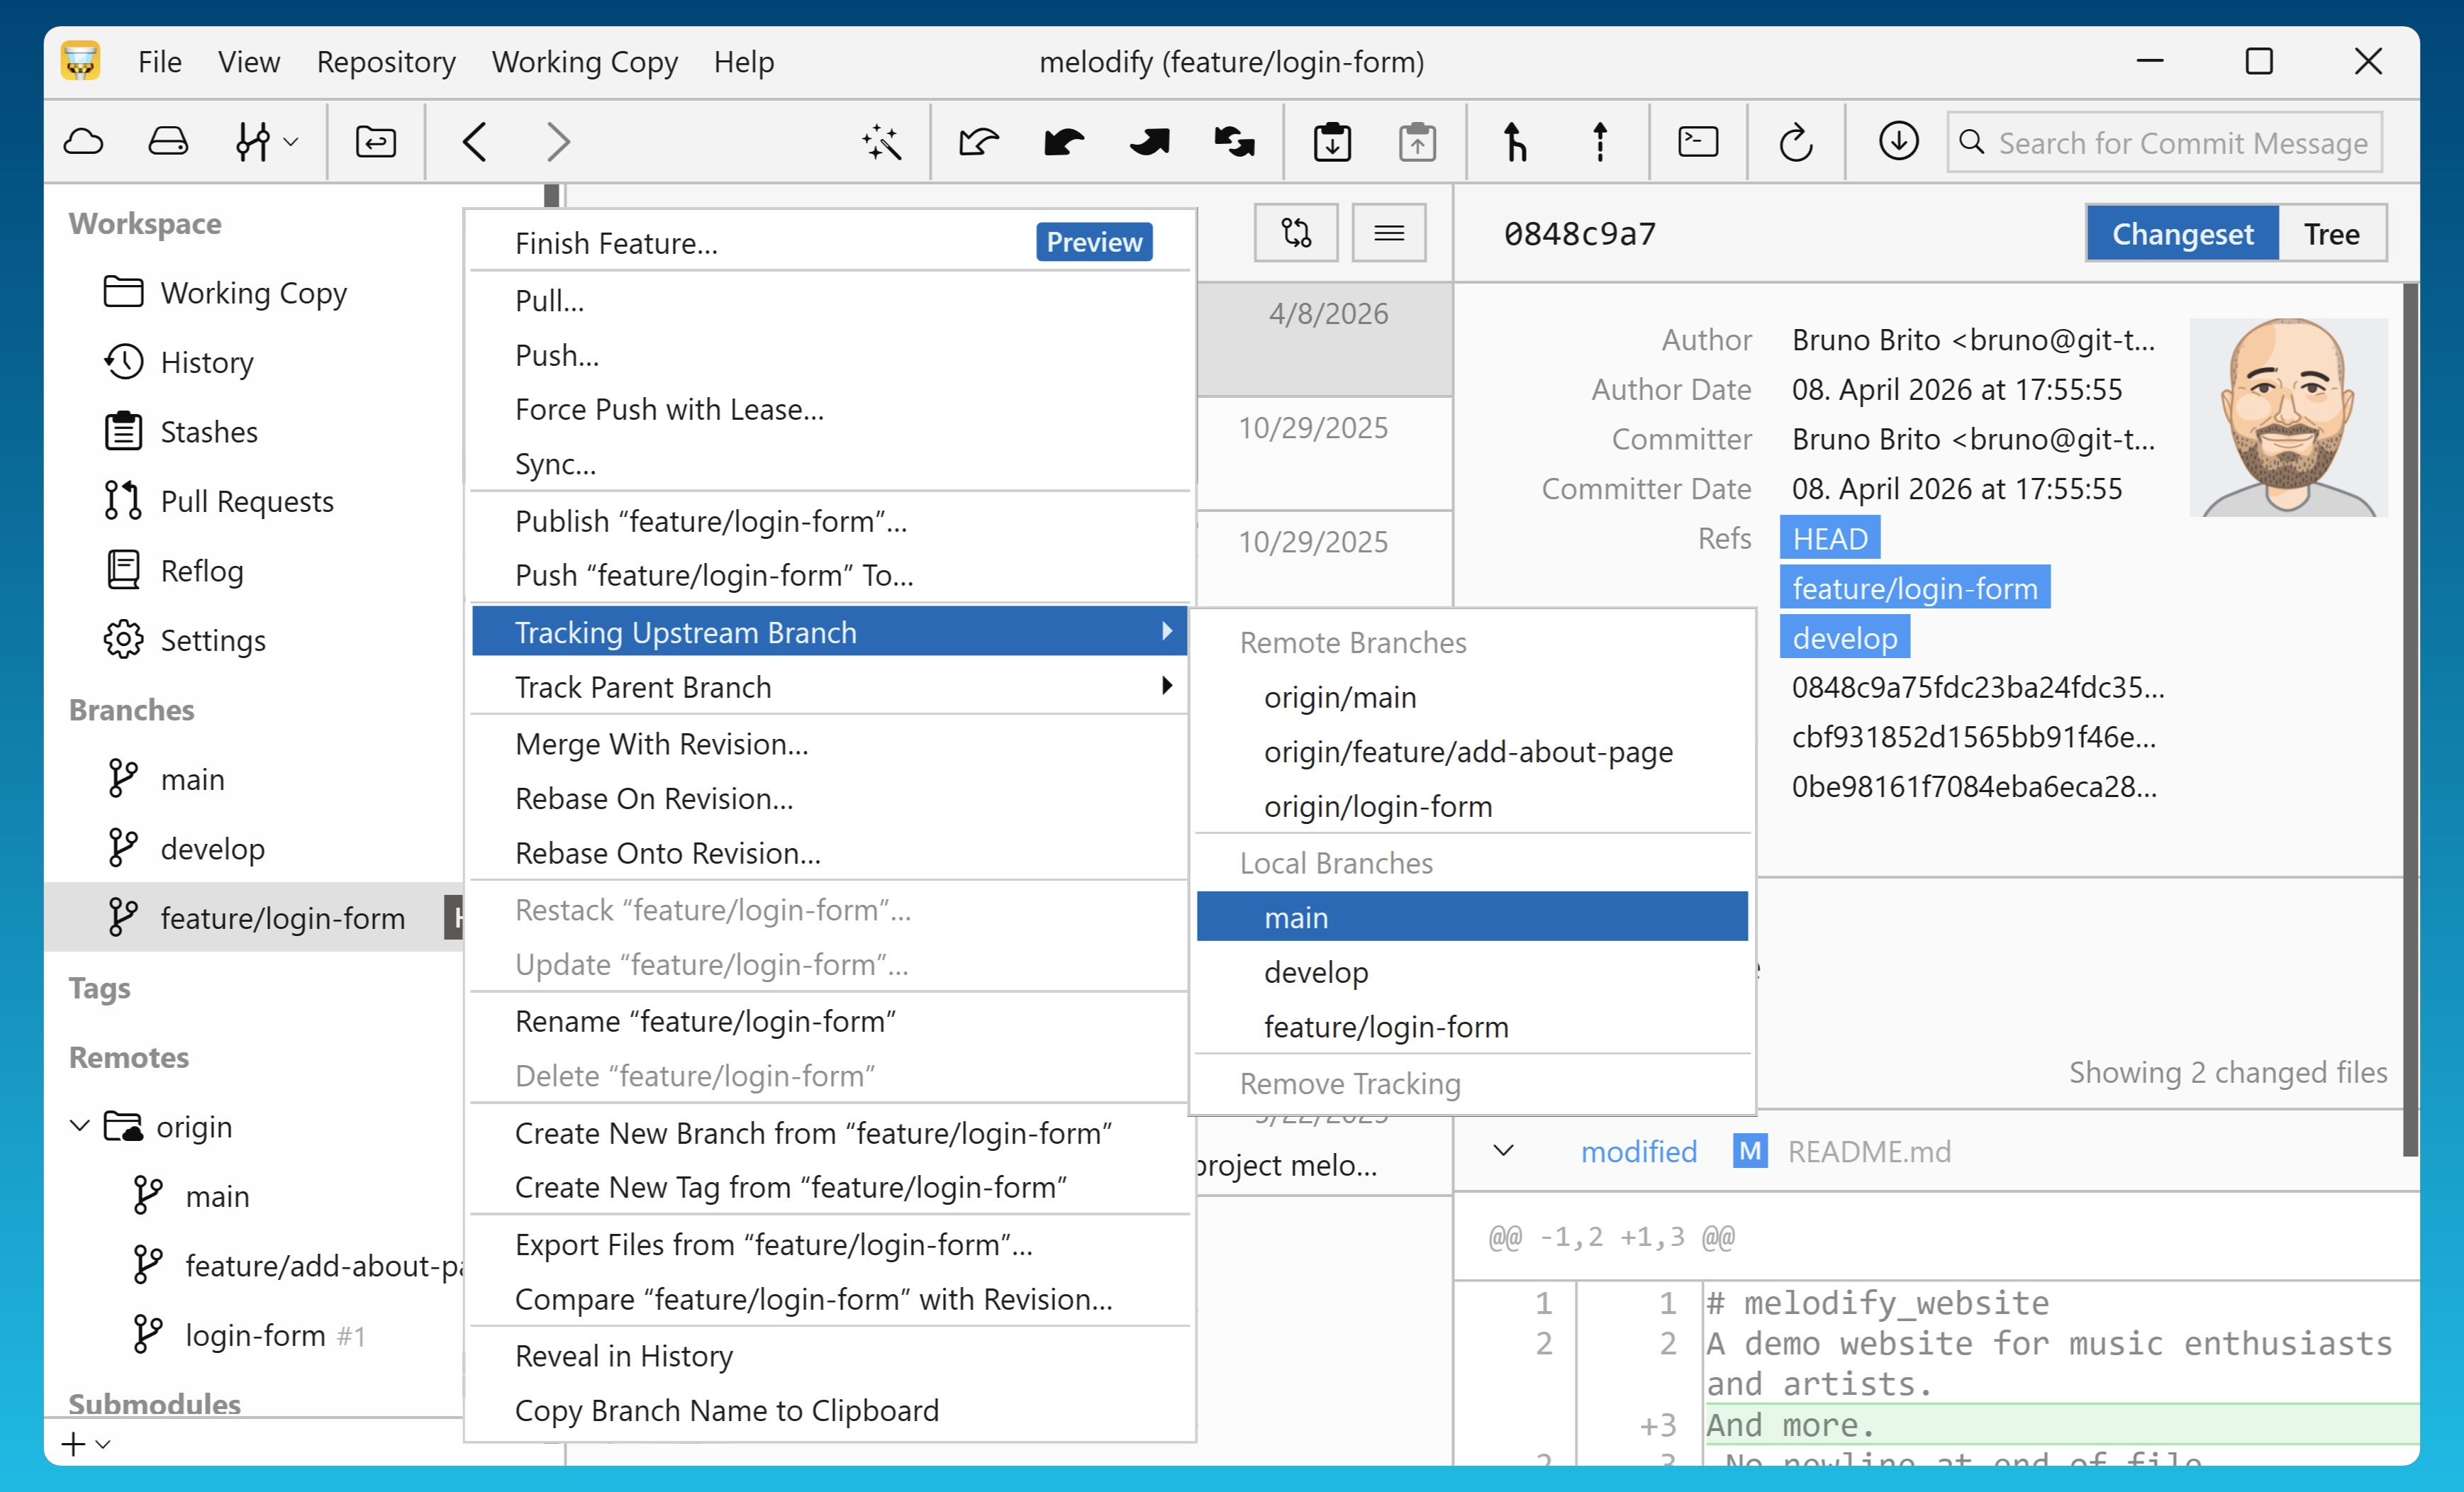Click the Push toolbar arrow icon

click(x=1148, y=141)
